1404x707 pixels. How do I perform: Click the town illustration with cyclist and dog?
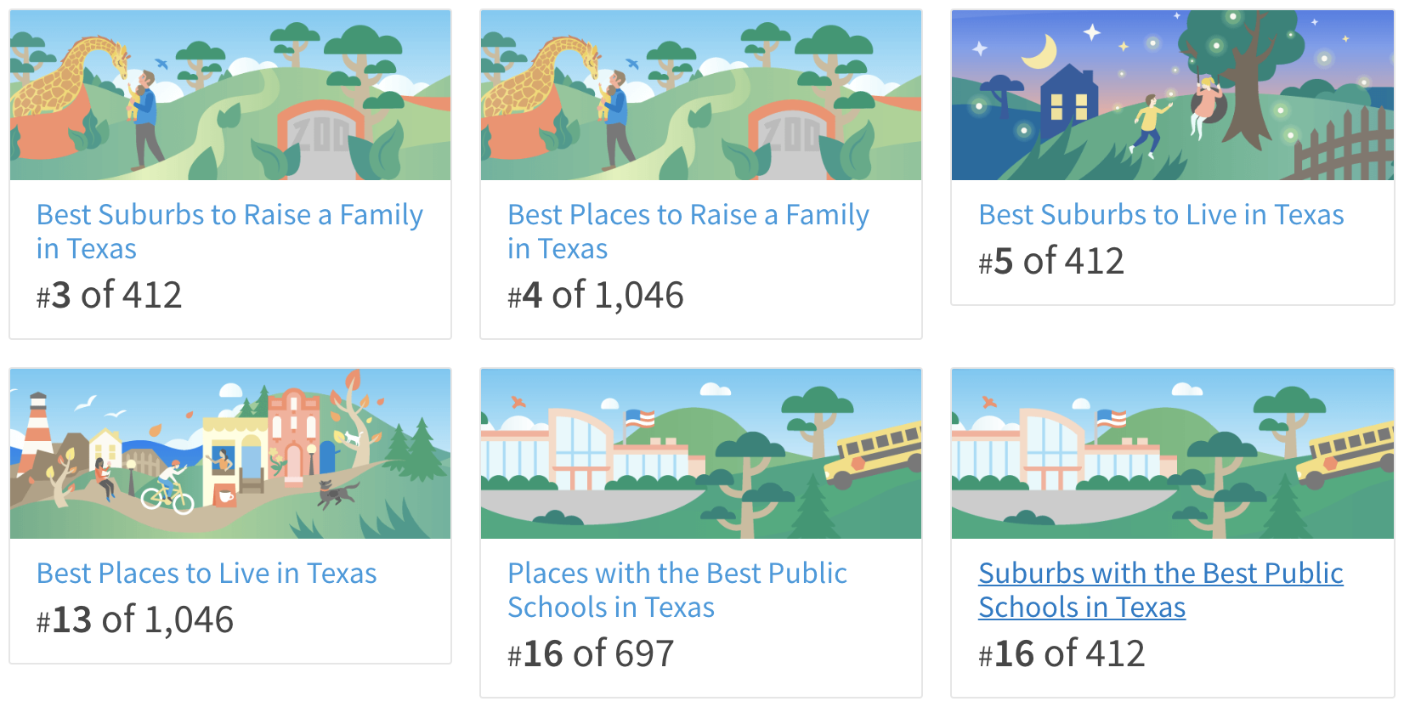pyautogui.click(x=230, y=454)
